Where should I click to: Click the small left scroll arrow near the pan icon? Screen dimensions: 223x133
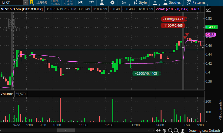(149, 130)
